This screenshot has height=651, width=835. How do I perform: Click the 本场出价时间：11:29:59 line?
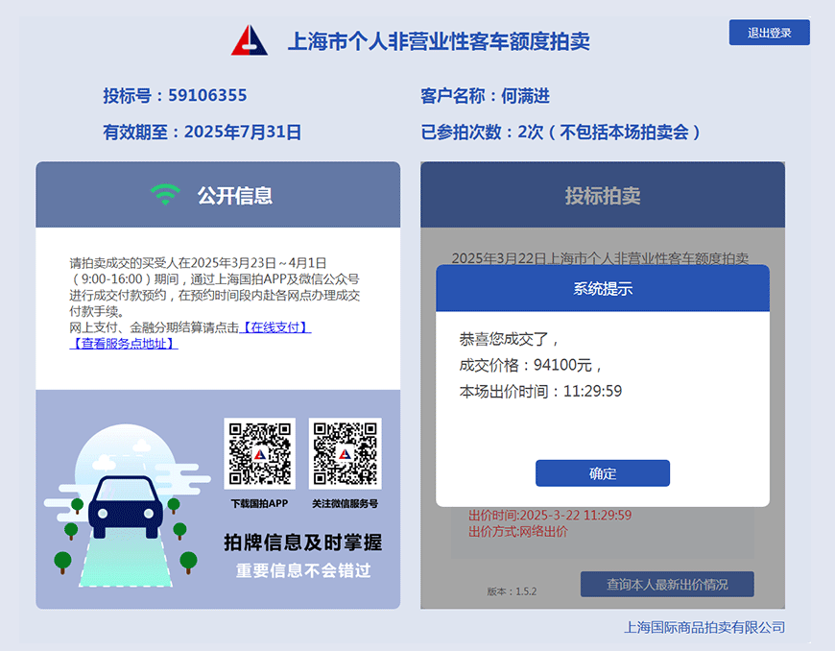540,391
